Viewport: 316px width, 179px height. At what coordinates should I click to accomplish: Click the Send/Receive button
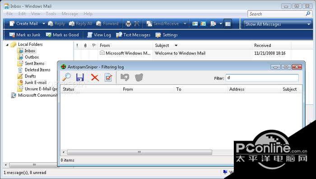coord(163,24)
